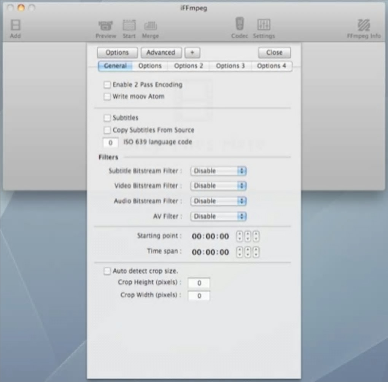Click the Time span time value
This screenshot has height=382, width=388.
pyautogui.click(x=211, y=252)
